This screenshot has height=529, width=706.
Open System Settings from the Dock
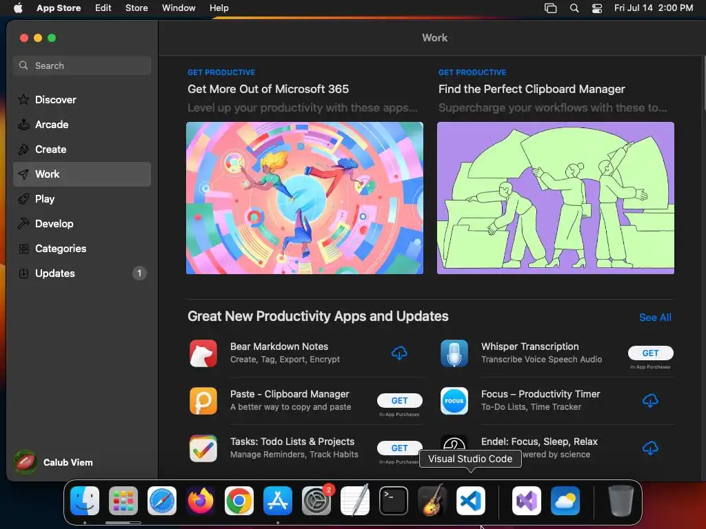coord(316,501)
